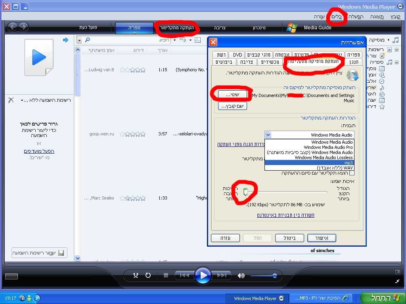Skip to the previous track
This screenshot has height=304, width=406.
pos(184,275)
